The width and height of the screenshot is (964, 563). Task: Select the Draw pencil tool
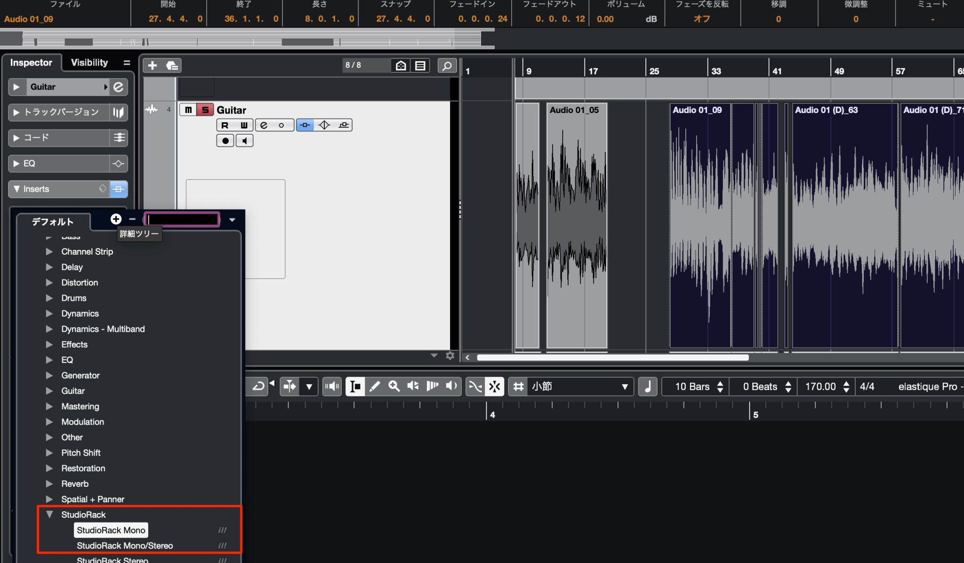coord(375,386)
